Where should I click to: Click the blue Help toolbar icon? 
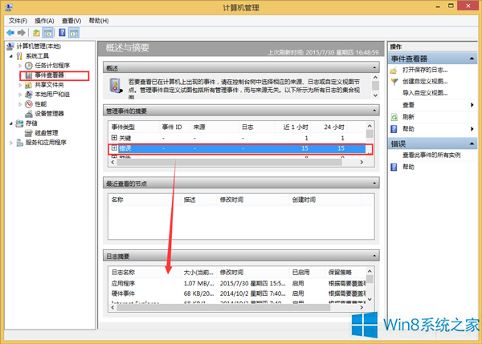(62, 33)
